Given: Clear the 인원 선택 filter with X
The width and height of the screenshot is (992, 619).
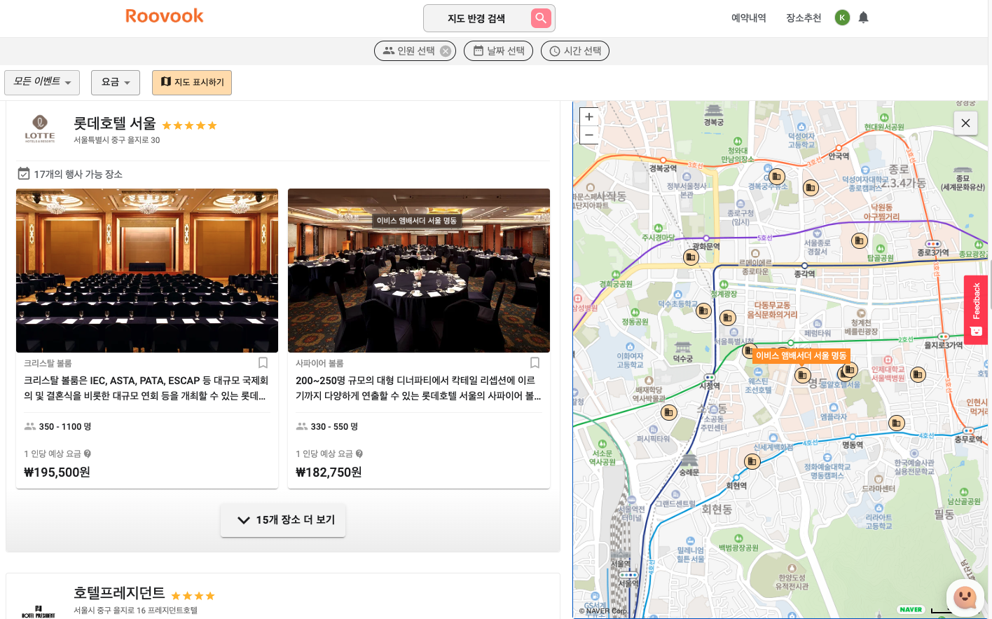Looking at the screenshot, I should [445, 51].
